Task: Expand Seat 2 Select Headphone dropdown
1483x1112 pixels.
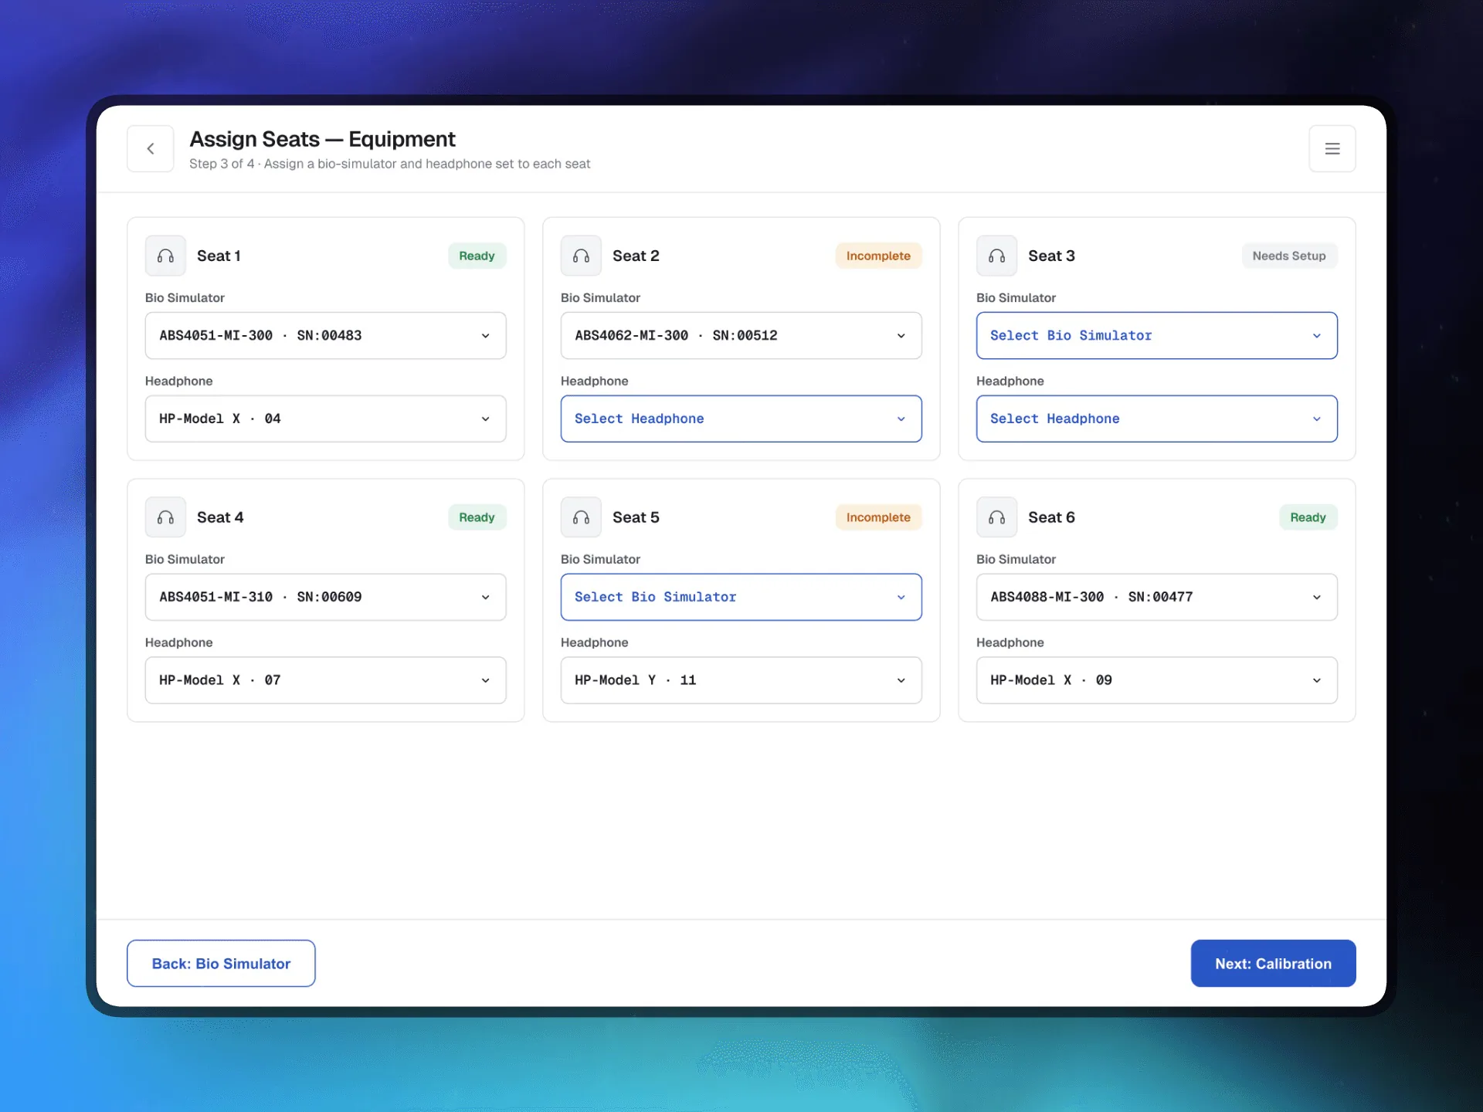Action: pyautogui.click(x=741, y=419)
